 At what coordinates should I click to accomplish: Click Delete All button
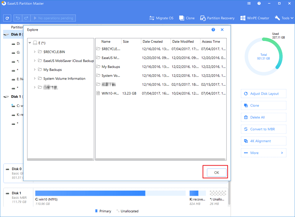[263, 117]
